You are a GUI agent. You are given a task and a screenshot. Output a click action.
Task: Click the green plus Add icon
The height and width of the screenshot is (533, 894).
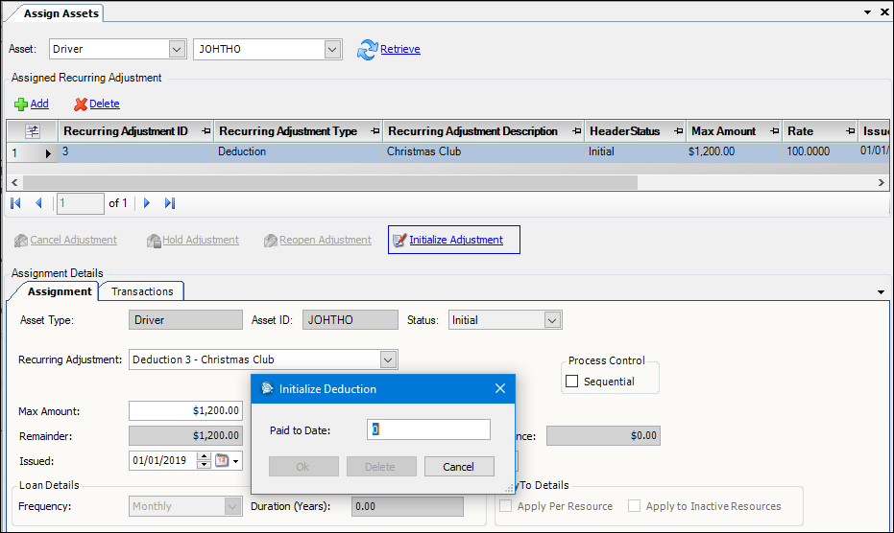[20, 104]
